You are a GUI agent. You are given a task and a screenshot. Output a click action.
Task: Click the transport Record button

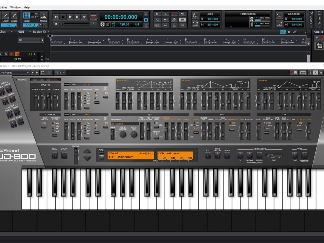pos(93,17)
